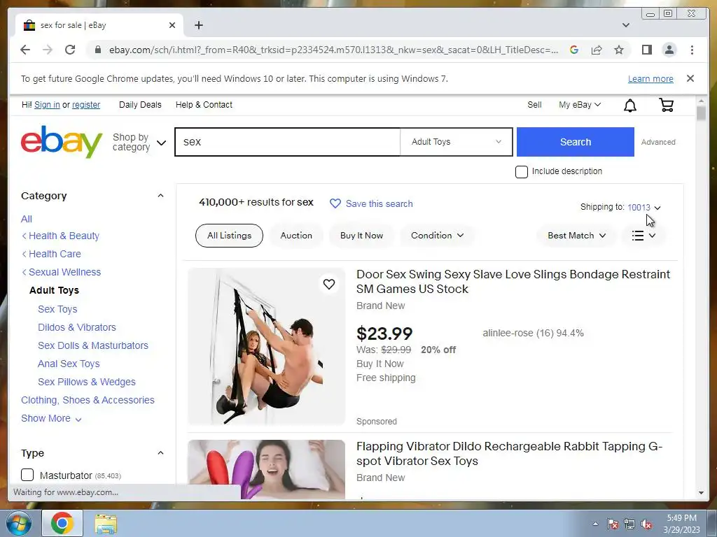This screenshot has height=537, width=717.
Task: Click the Google icon in address bar
Action: [x=574, y=50]
